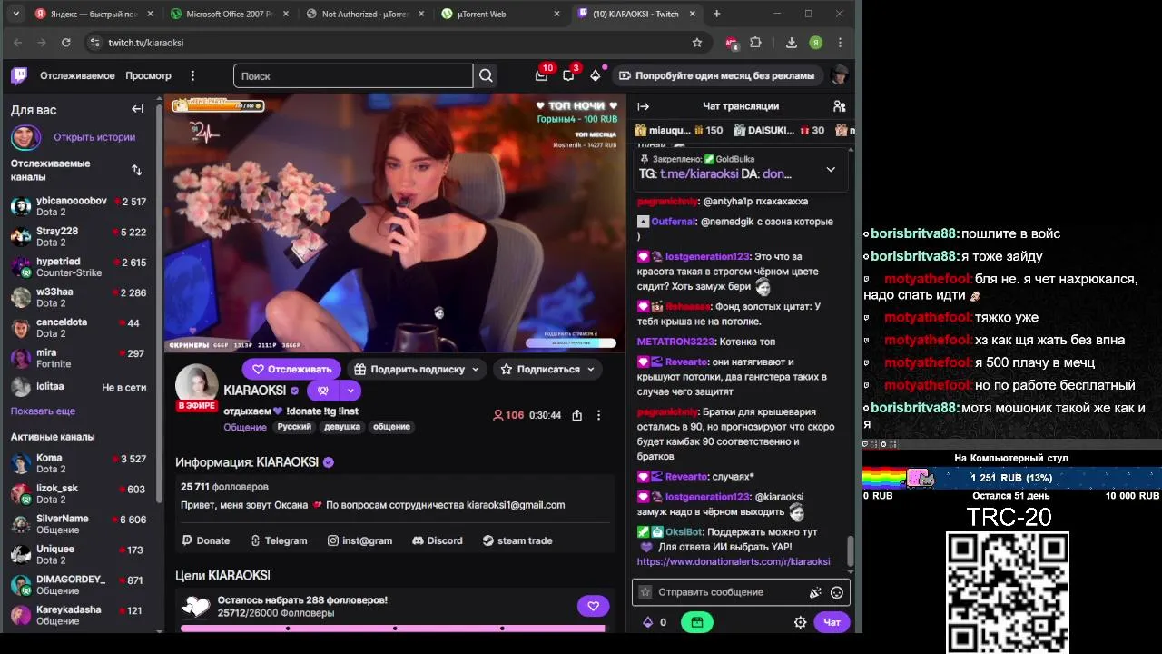
Task: Click the chat identity star icon
Action: tap(645, 592)
